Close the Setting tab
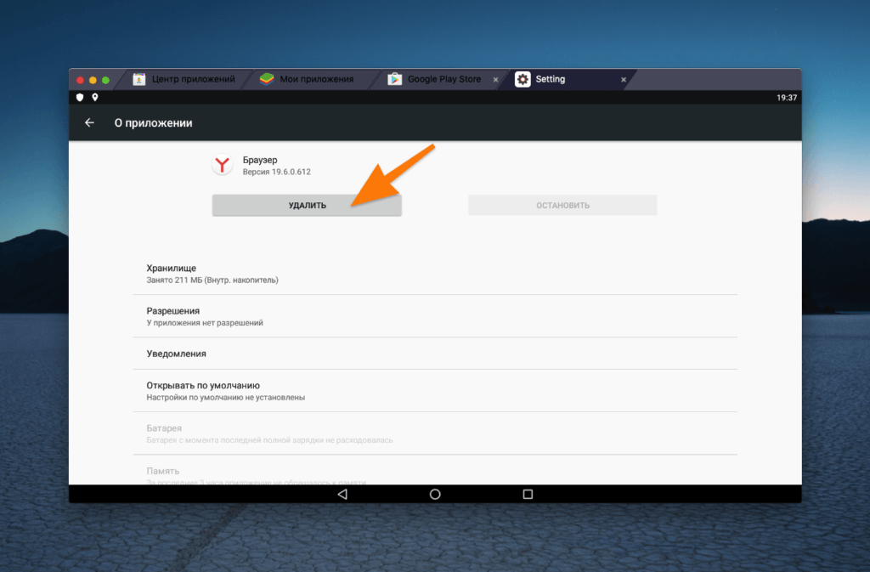The image size is (870, 572). click(624, 80)
